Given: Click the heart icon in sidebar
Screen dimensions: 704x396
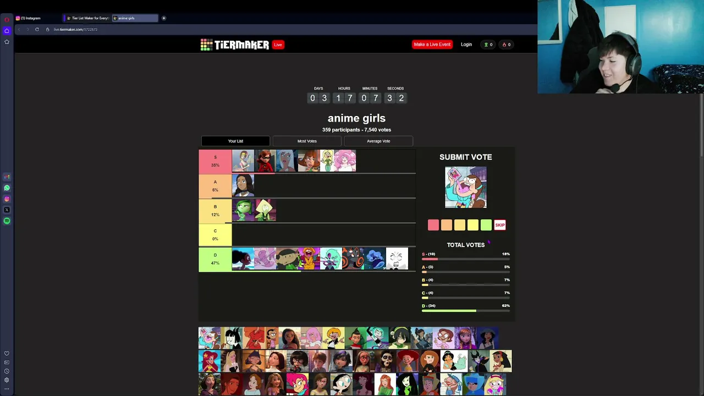Looking at the screenshot, I should click(7, 354).
